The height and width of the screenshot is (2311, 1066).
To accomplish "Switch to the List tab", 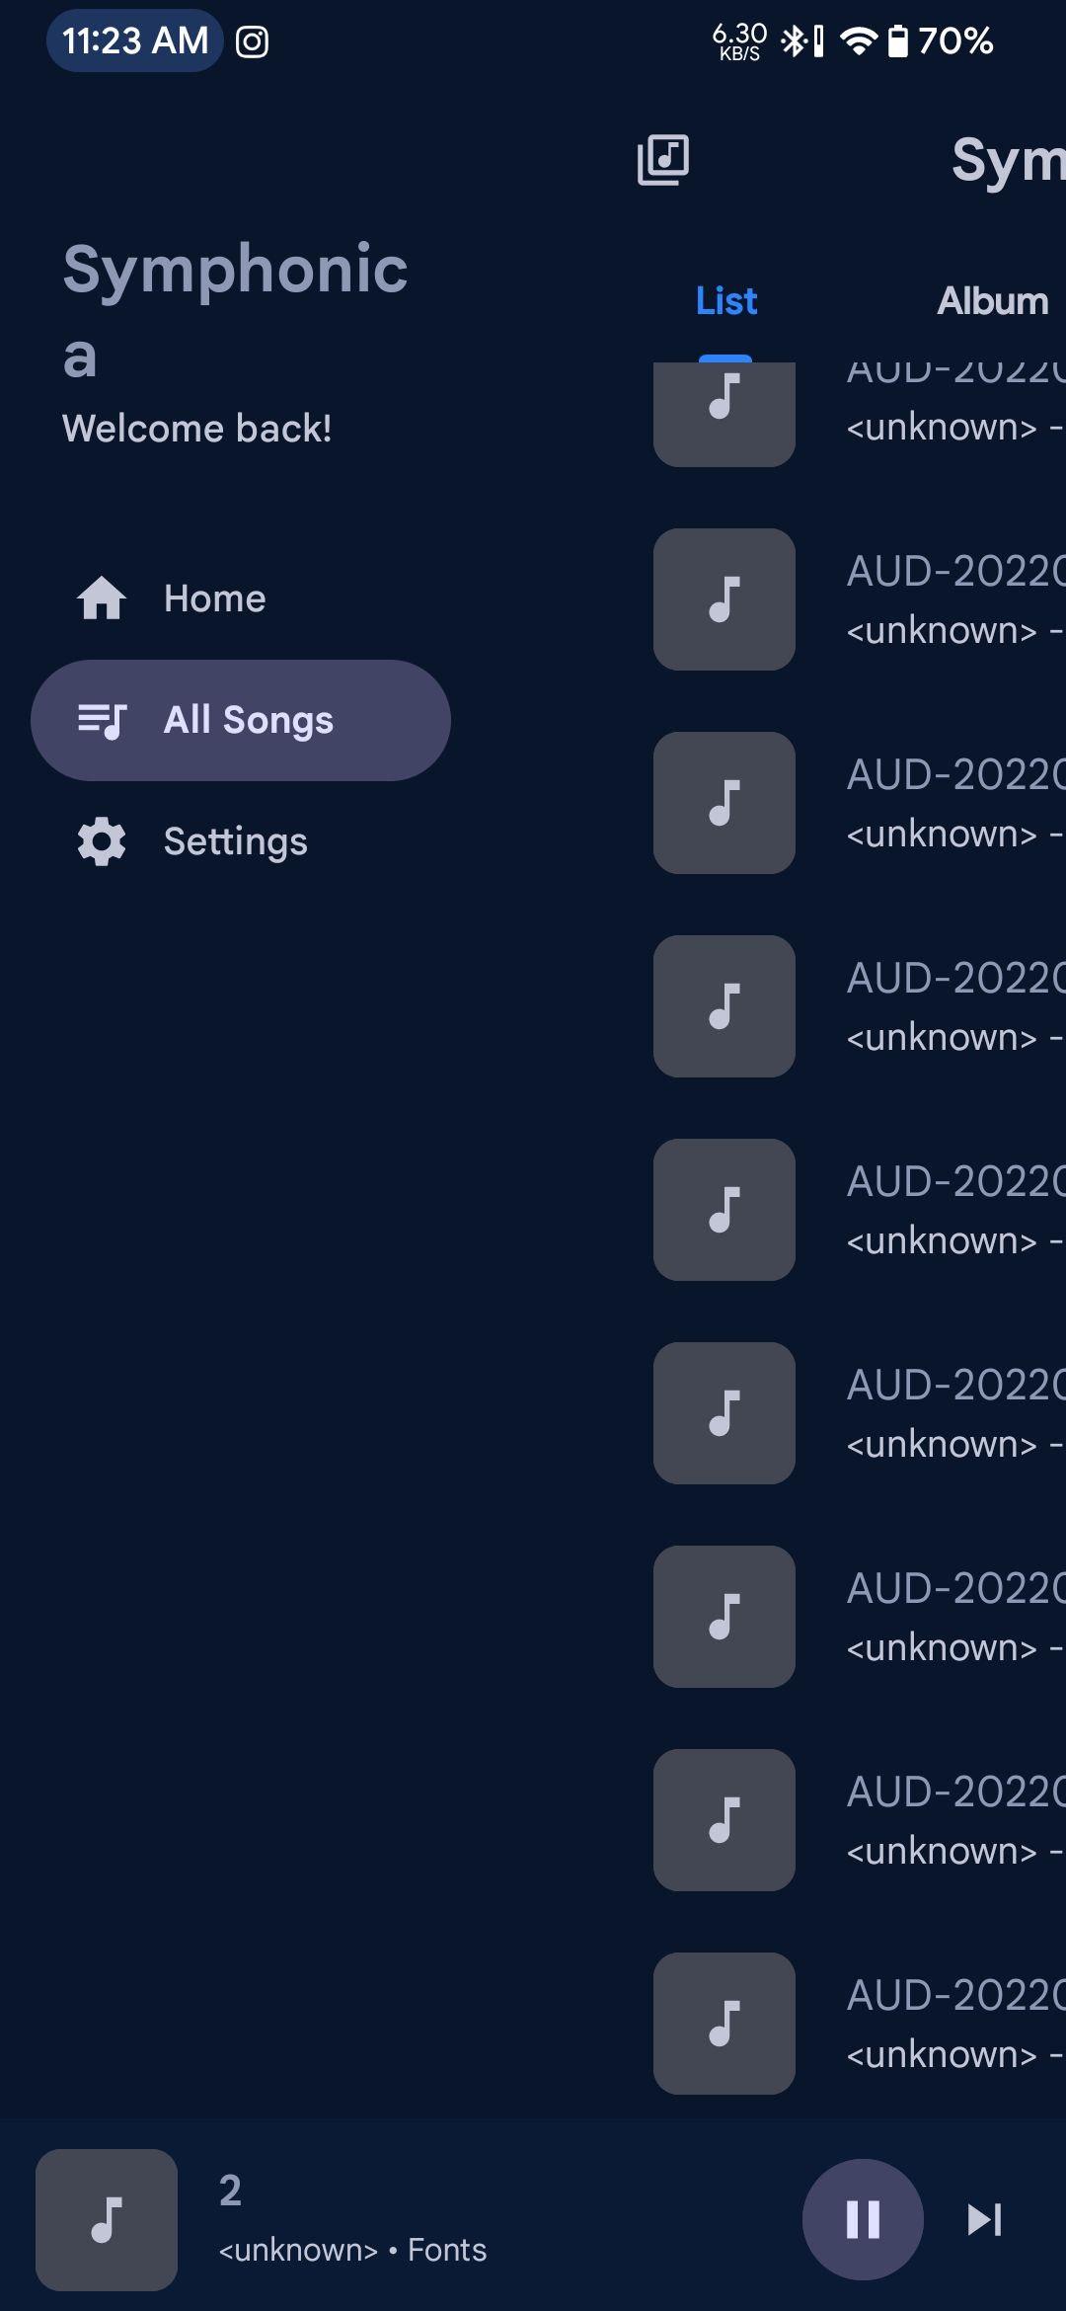I will (726, 301).
